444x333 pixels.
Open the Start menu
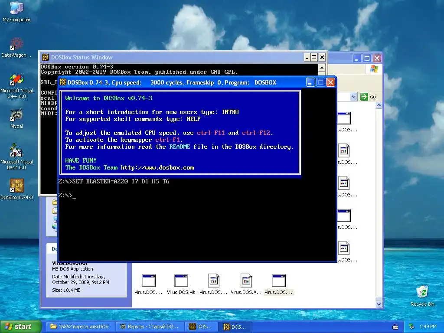21,326
